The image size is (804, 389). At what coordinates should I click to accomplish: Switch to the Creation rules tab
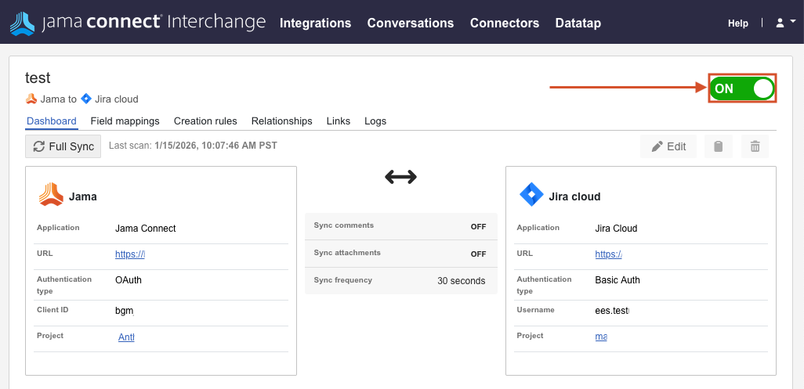pos(205,121)
